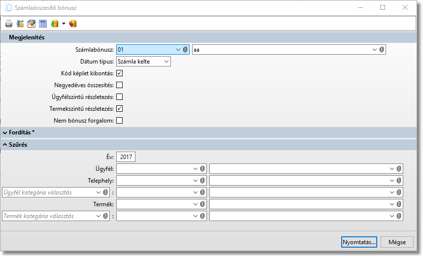
Task: Click the red-arrow database save icon
Action: click(72, 24)
